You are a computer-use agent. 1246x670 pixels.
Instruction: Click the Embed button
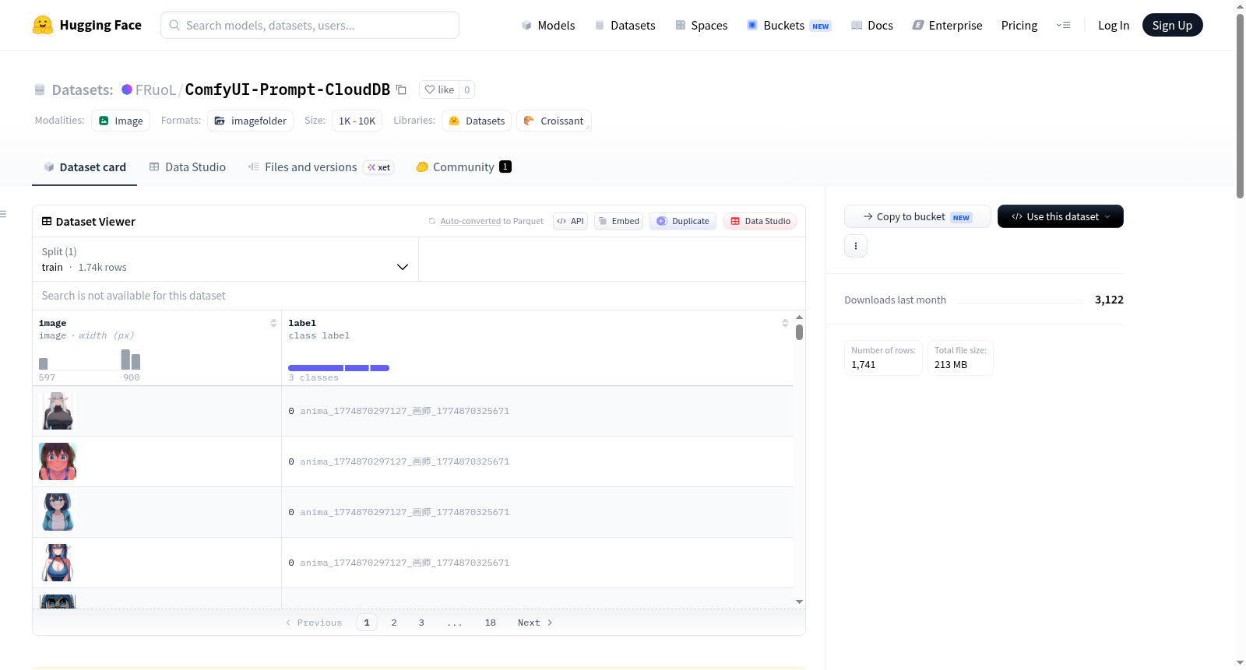[x=618, y=221]
